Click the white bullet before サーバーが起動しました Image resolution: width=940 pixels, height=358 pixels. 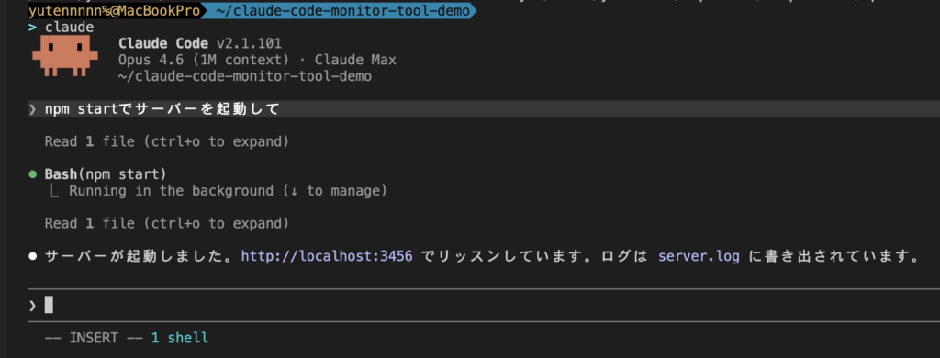(x=33, y=257)
